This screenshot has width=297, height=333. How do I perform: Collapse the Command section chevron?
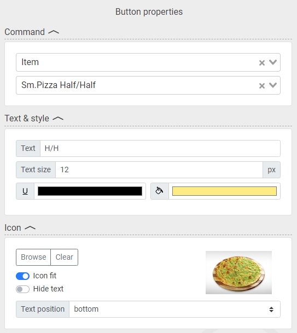pyautogui.click(x=54, y=32)
